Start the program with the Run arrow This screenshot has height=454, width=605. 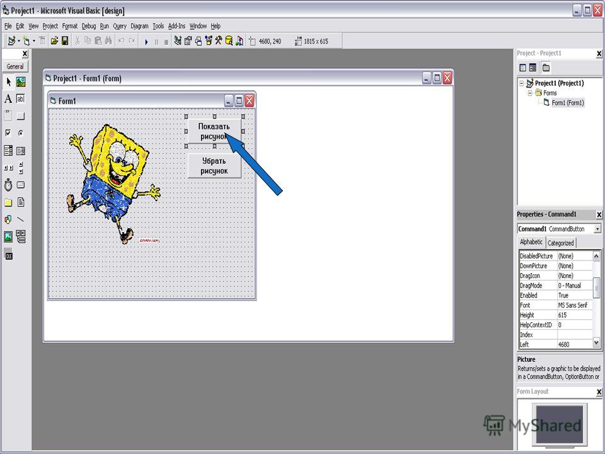pos(146,42)
